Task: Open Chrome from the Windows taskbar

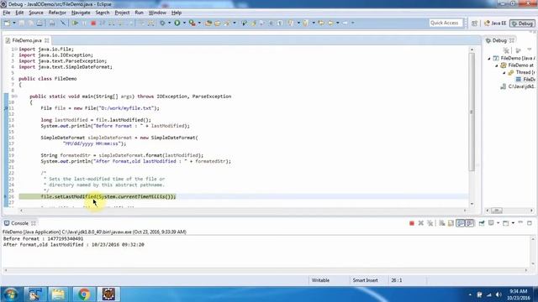Action: click(x=84, y=294)
